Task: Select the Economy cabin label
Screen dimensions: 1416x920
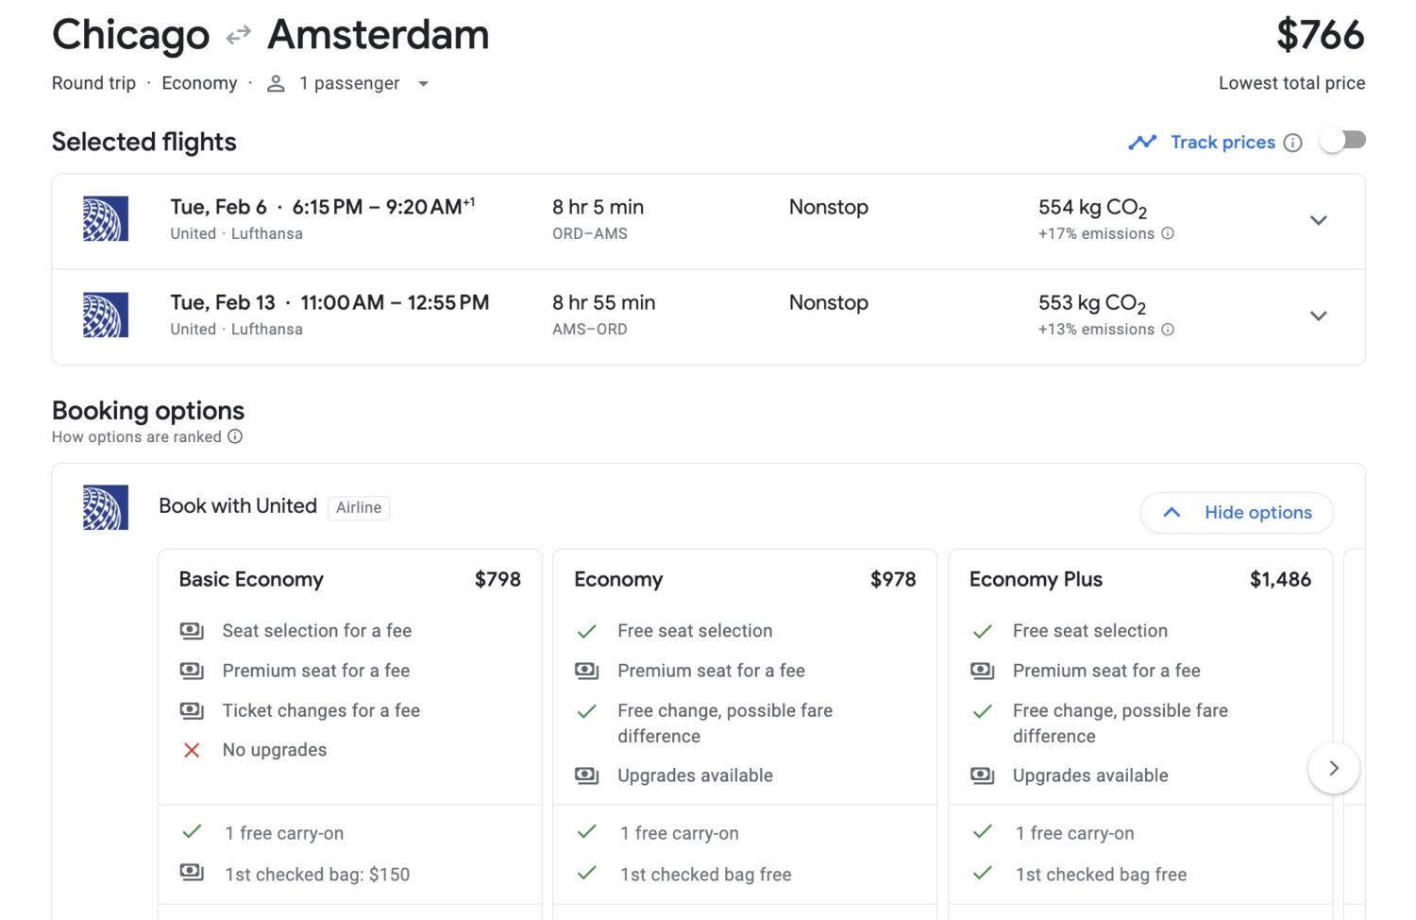Action: pyautogui.click(x=199, y=83)
